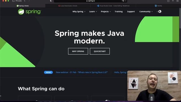Click the Safari back arrow

(x=25, y=1)
